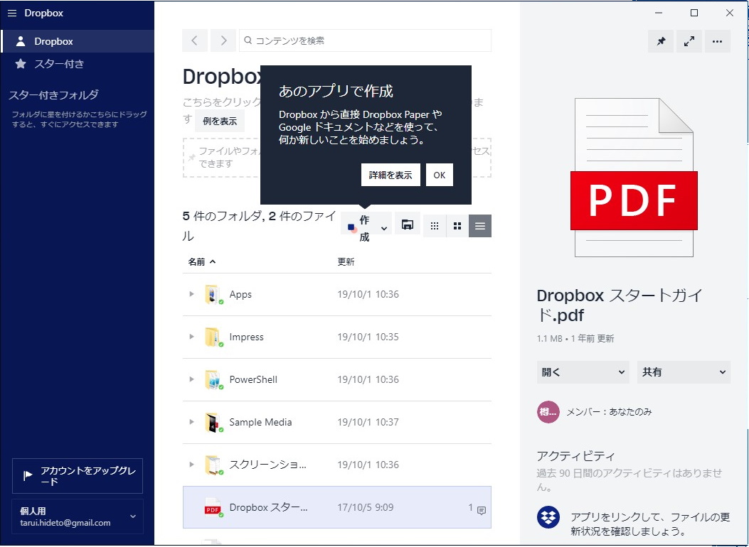749x547 pixels.
Task: Click OK to dismiss the popup
Action: pyautogui.click(x=439, y=174)
